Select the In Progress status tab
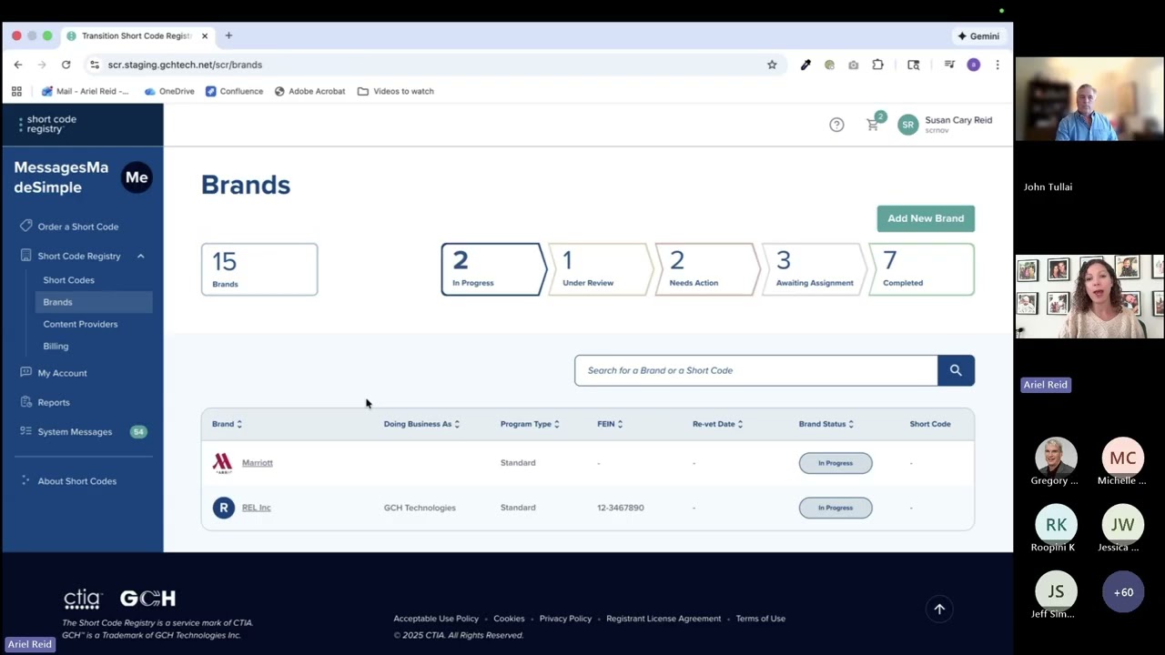 click(x=492, y=269)
